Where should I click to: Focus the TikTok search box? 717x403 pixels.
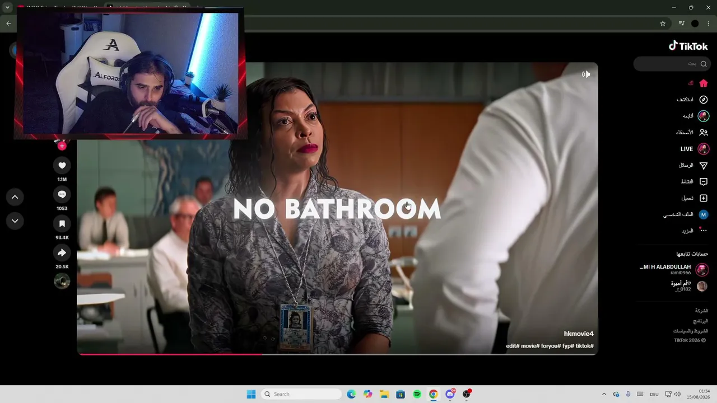(x=672, y=64)
